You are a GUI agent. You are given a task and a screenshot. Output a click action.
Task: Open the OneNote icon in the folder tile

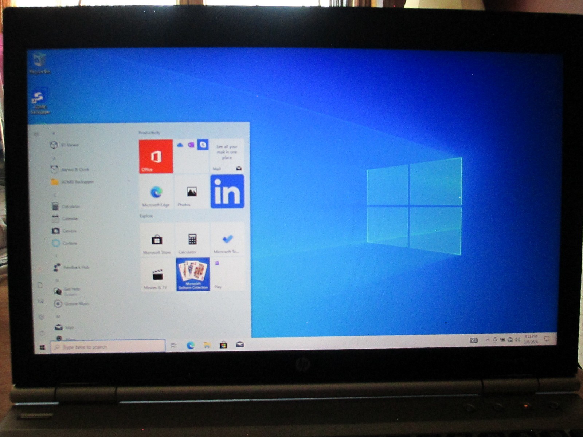click(191, 145)
